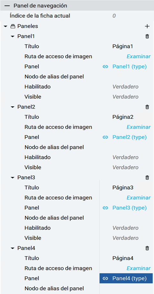Click Examinar for Panel1 image path
Screen dimensions: 154x294
pos(138,56)
